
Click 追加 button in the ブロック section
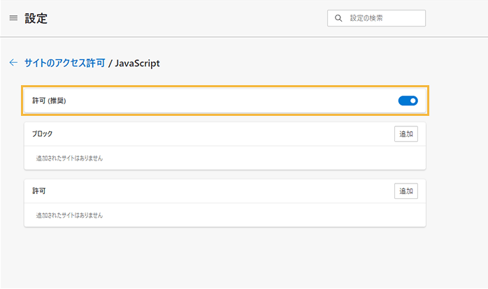coord(406,133)
